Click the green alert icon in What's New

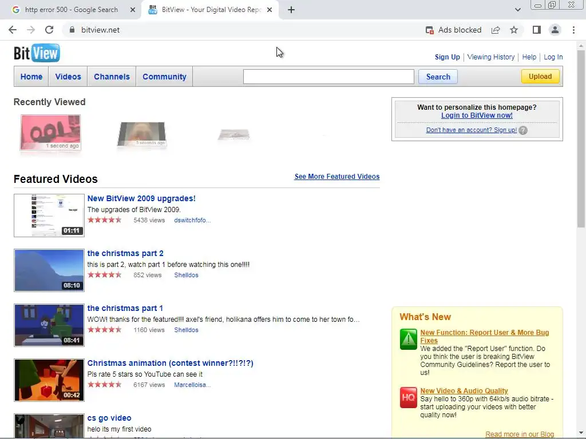(x=409, y=339)
